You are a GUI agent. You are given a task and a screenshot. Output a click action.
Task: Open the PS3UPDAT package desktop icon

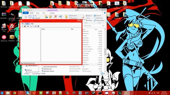[12, 38]
